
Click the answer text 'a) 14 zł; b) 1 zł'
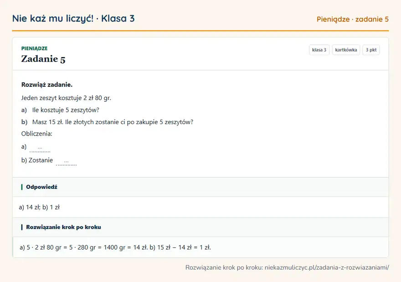tap(39, 207)
